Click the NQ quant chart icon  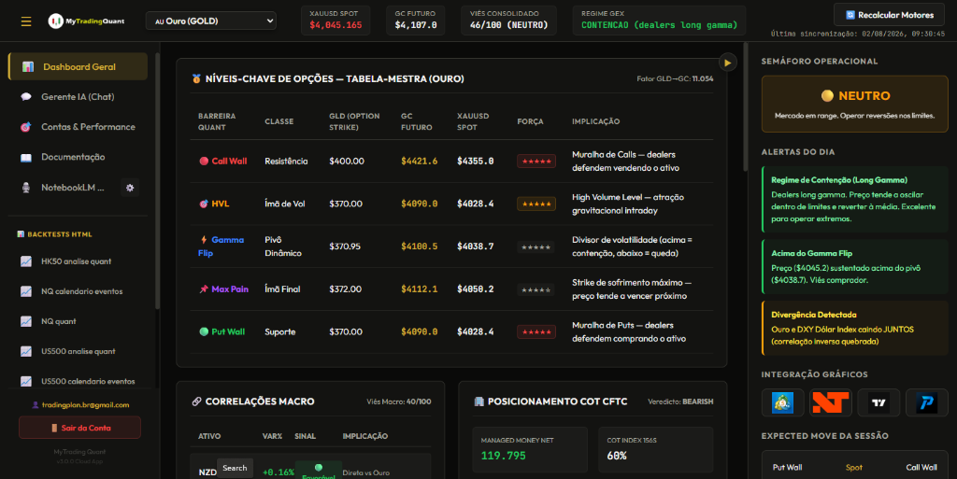coord(26,321)
